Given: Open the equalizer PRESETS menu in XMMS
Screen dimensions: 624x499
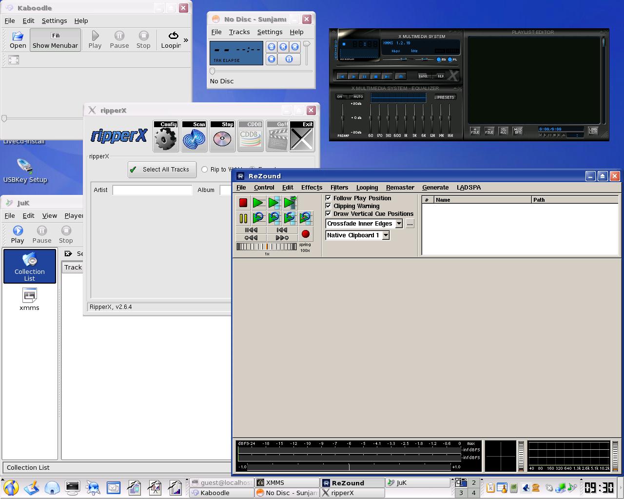Looking at the screenshot, I should [446, 97].
